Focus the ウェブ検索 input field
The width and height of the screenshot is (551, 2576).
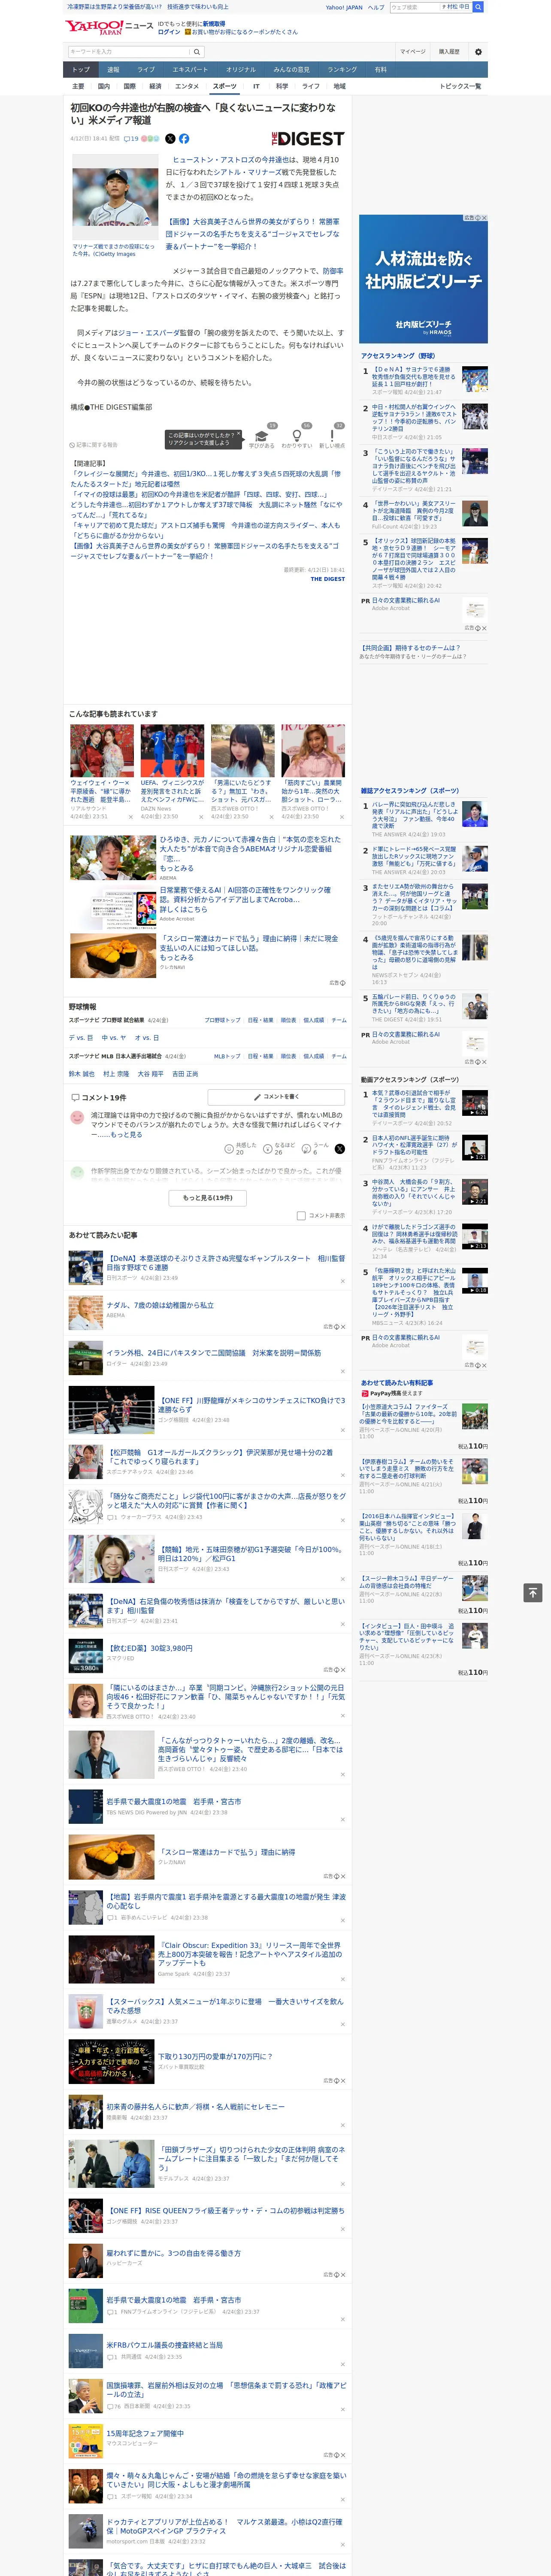[414, 7]
